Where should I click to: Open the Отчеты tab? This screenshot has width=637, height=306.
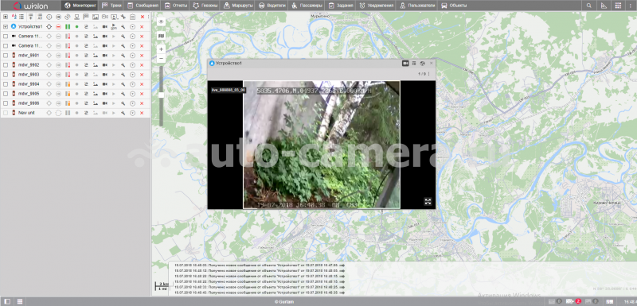pyautogui.click(x=176, y=6)
